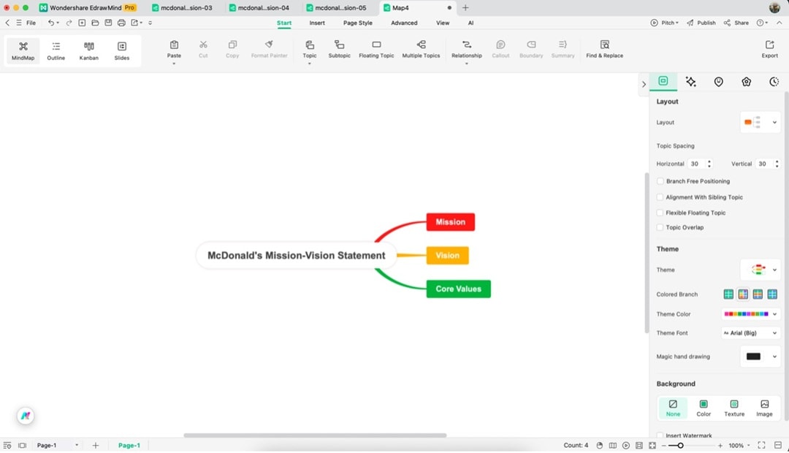The height and width of the screenshot is (453, 789).
Task: Open the AI ribbon tab
Action: [470, 23]
